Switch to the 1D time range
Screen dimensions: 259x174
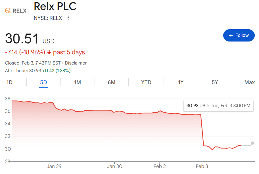9,82
